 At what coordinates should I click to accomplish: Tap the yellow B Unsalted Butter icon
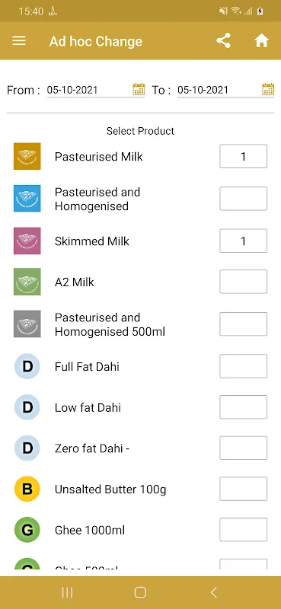pos(27,489)
